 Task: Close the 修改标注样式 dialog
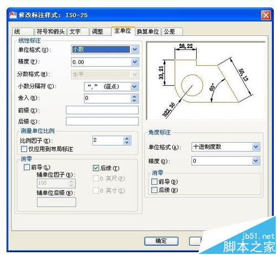point(266,15)
